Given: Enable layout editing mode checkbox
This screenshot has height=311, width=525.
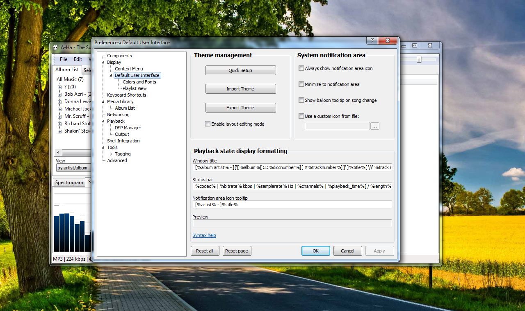Looking at the screenshot, I should (x=208, y=124).
